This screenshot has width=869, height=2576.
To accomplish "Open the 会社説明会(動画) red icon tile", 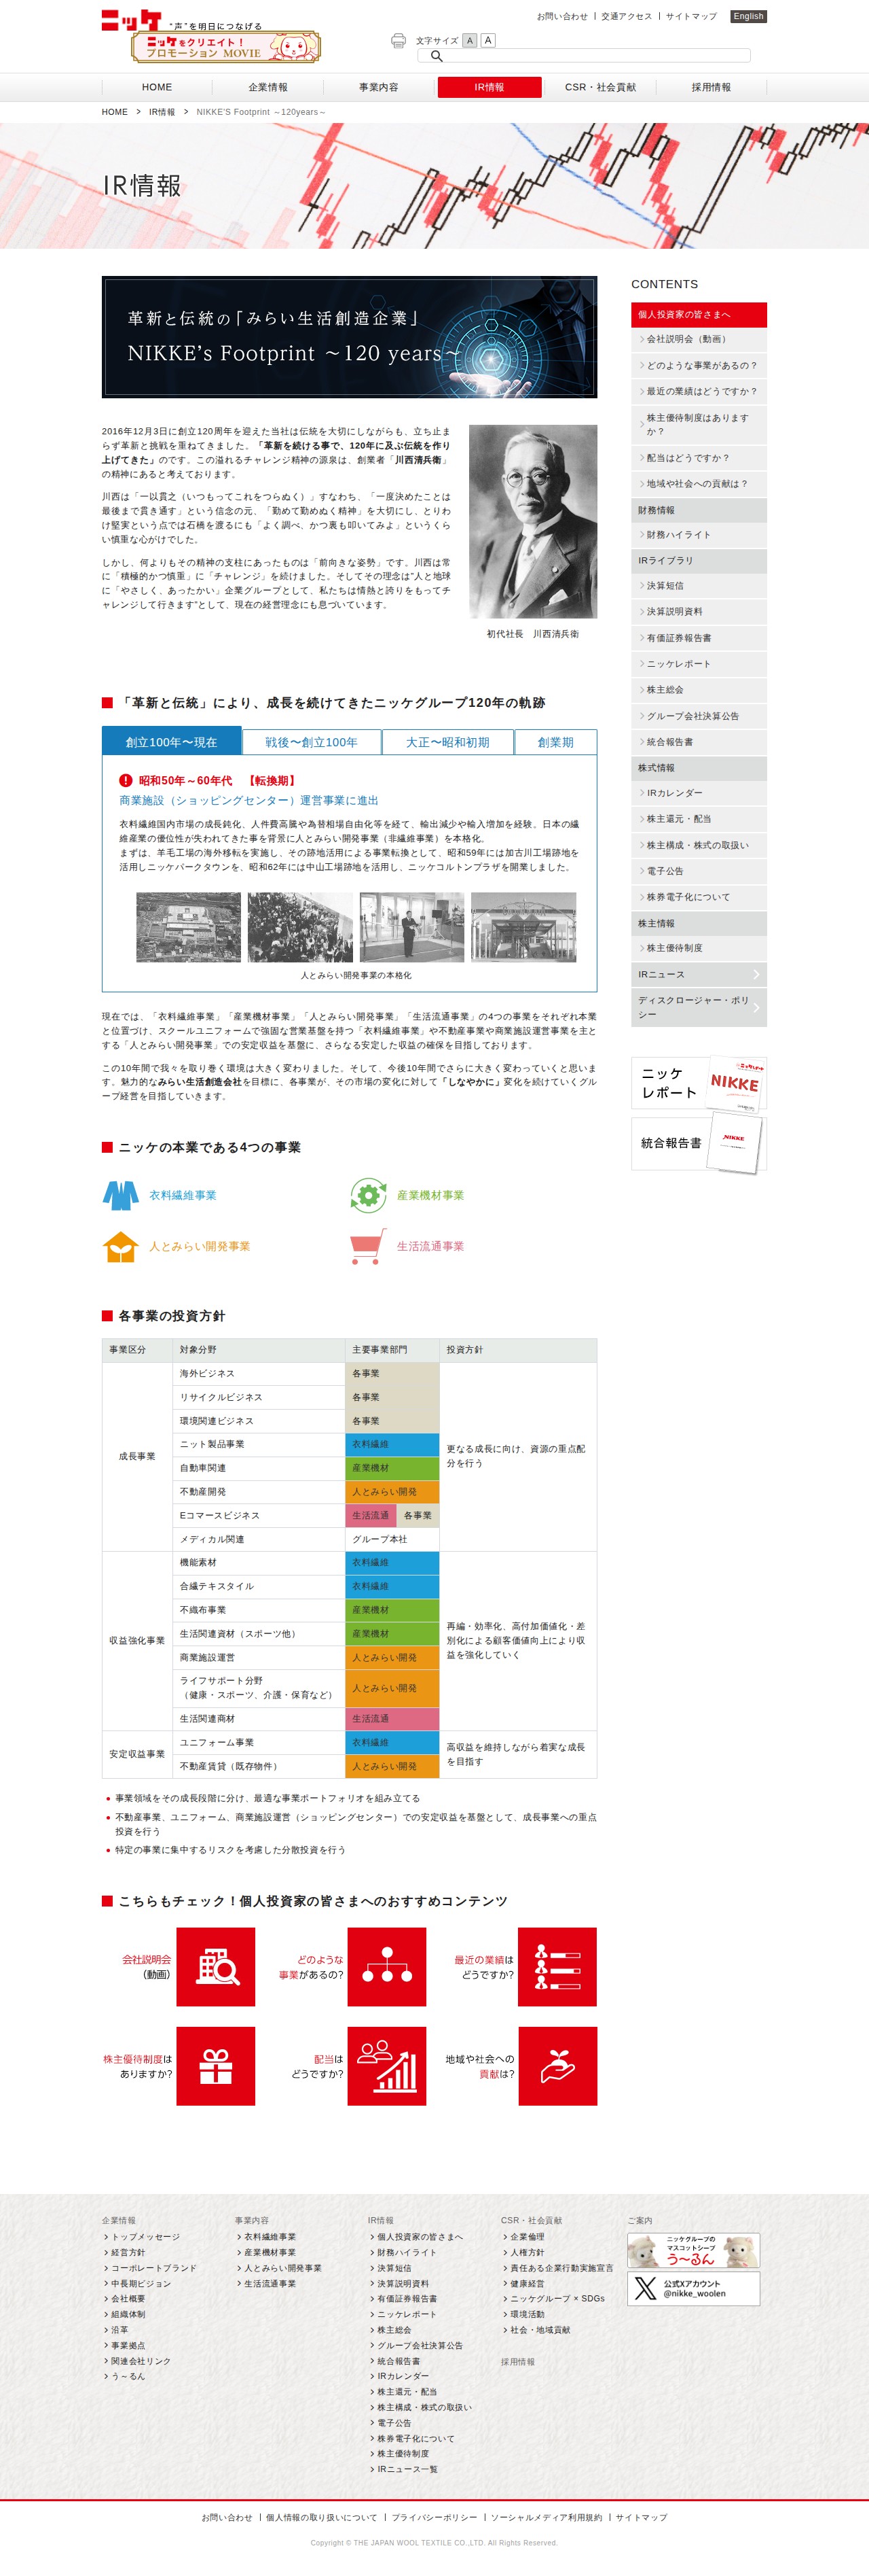I will click(216, 1967).
